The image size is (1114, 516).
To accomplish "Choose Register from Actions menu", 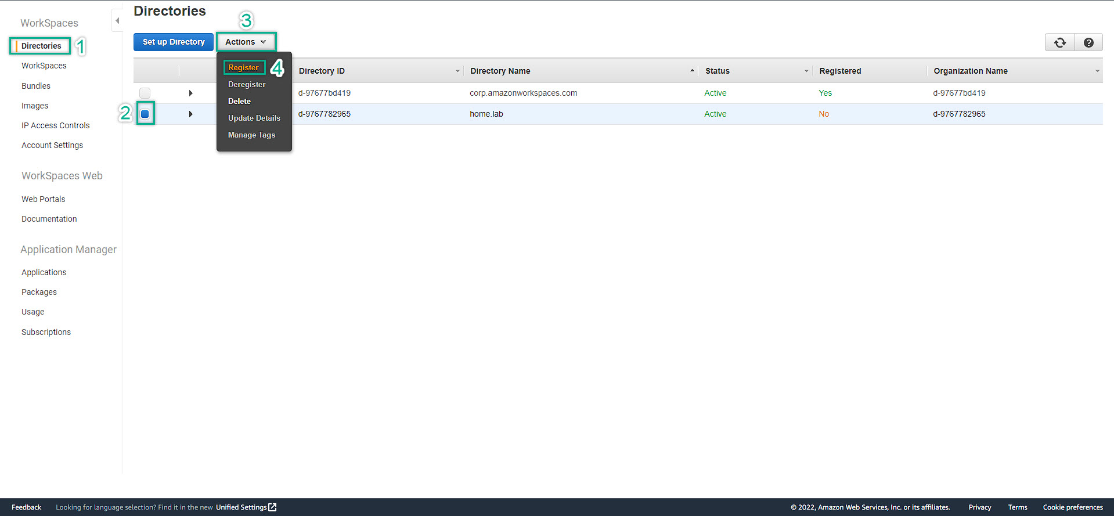I will (243, 67).
